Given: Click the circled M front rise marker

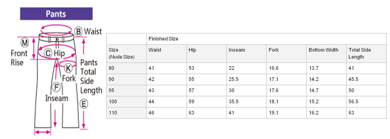Looking at the screenshot, I should [x=25, y=43].
